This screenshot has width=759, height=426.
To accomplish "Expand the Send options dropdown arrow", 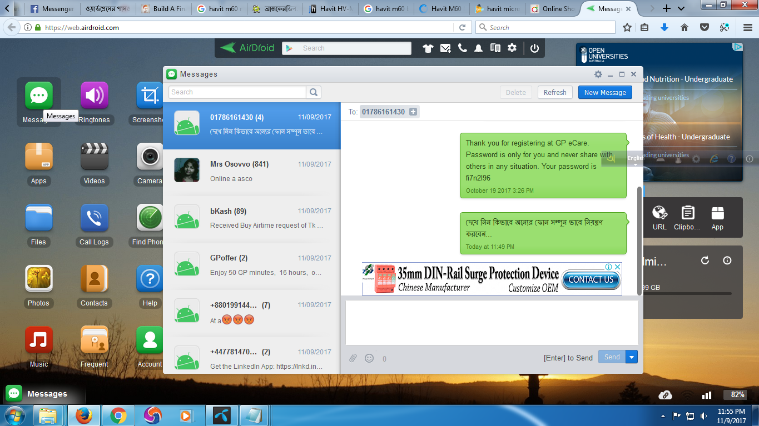I will point(632,357).
